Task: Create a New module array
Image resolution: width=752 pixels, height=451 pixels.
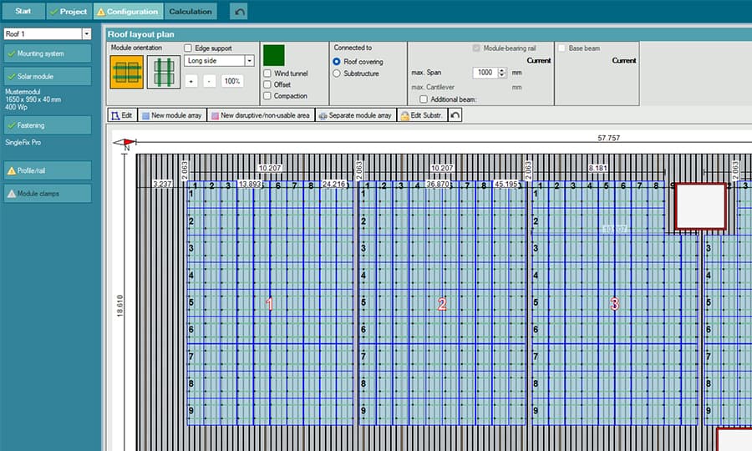Action: [171, 115]
